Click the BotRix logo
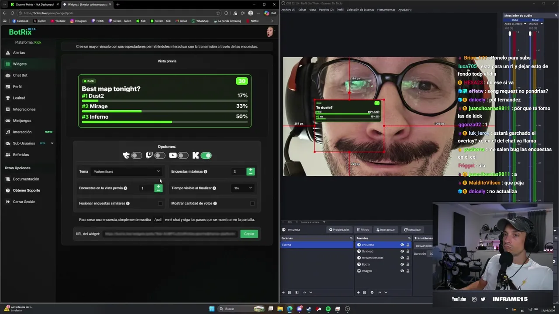The width and height of the screenshot is (559, 314). tap(22, 32)
